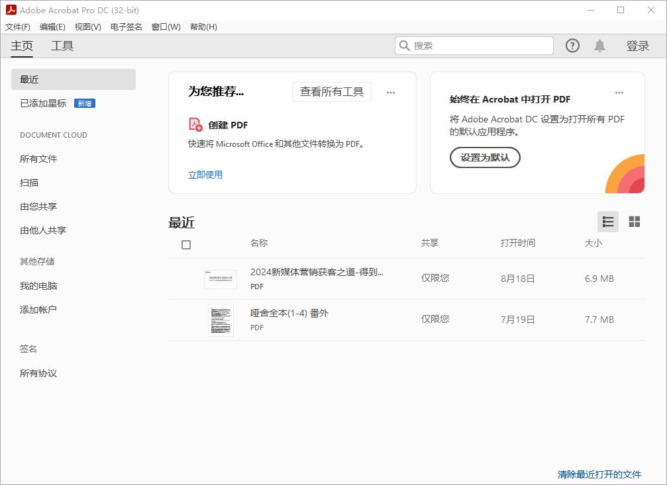Image resolution: width=667 pixels, height=485 pixels.
Task: Open thumbnail of 哑舍全本(1-4) 番外
Action: (221, 320)
